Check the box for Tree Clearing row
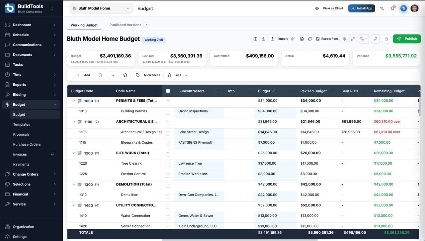The height and width of the screenshot is (241, 425). 168,165
